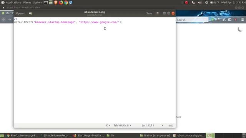Switch to ubuntumate.cfg taskbar item
This screenshot has width=246, height=138.
pyautogui.click(x=189, y=135)
